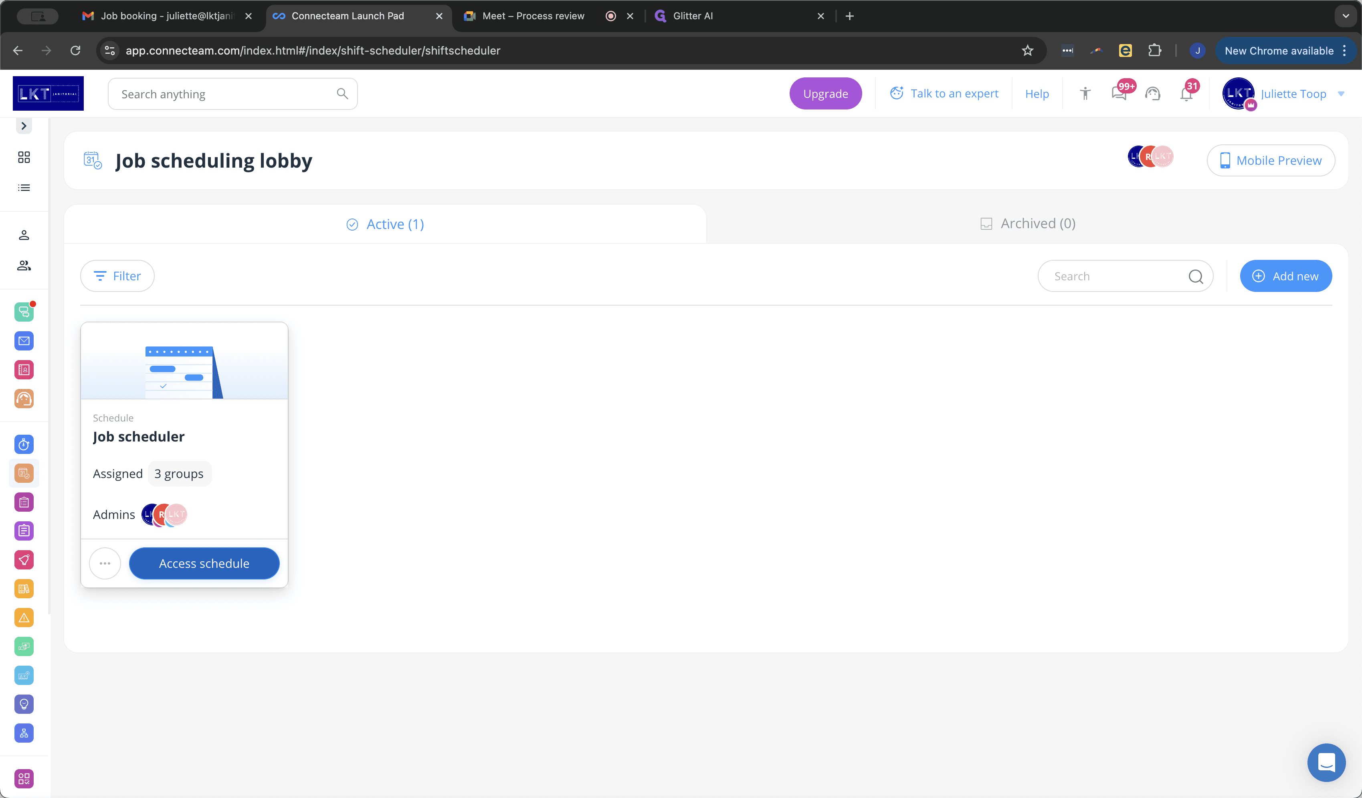Open the purple light bulb icon
Viewport: 1362px width, 798px height.
tap(24, 704)
